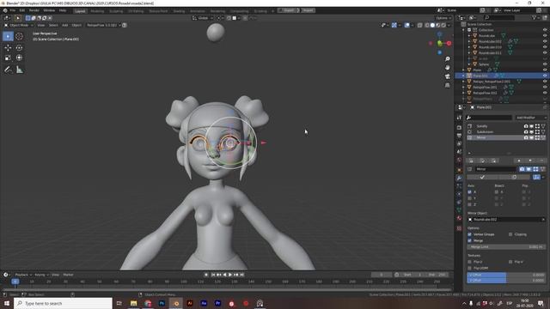The width and height of the screenshot is (550, 309).
Task: Activate the Scale tool
Action: tap(8, 58)
